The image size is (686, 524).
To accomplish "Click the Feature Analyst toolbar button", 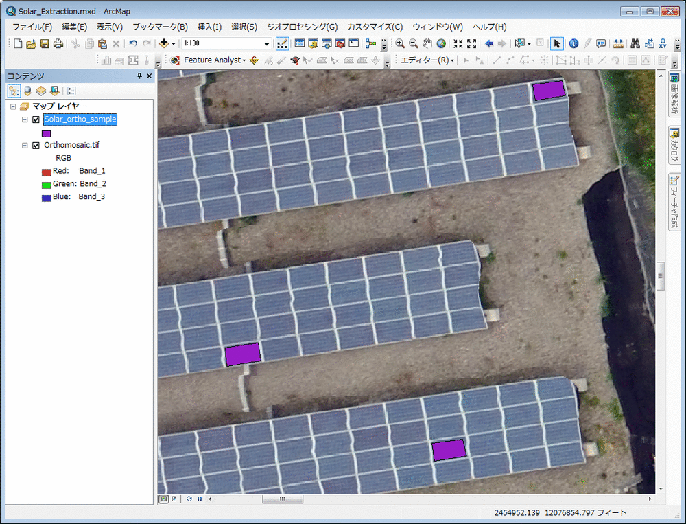I will coord(215,60).
